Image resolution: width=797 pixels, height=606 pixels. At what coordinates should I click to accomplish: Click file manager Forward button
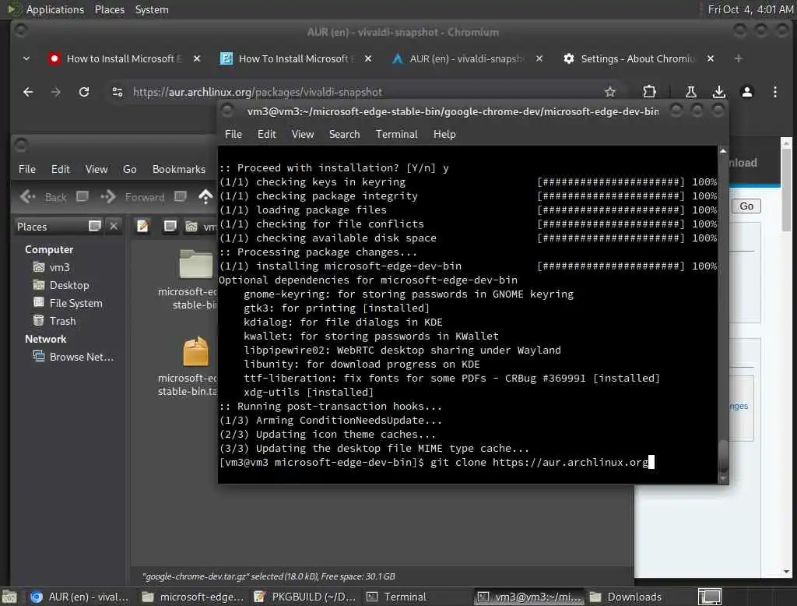[x=132, y=197]
